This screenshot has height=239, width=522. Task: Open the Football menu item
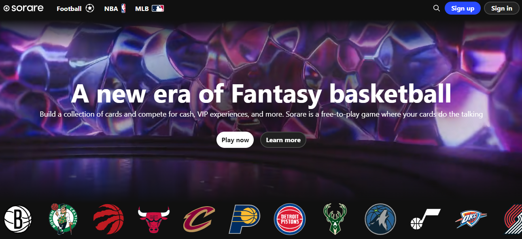pyautogui.click(x=75, y=8)
